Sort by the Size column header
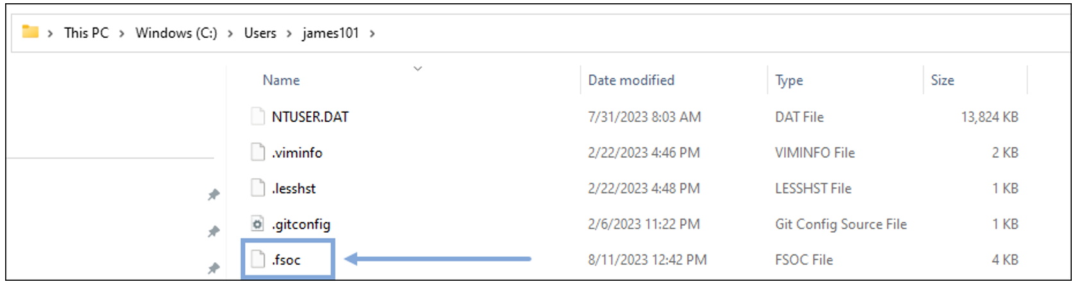 tap(942, 80)
